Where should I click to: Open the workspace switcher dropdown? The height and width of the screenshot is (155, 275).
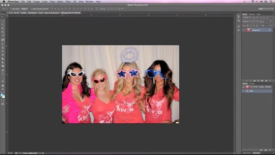coord(266,9)
